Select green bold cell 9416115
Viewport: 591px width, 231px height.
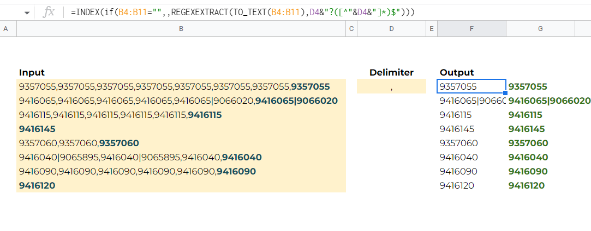pyautogui.click(x=540, y=115)
